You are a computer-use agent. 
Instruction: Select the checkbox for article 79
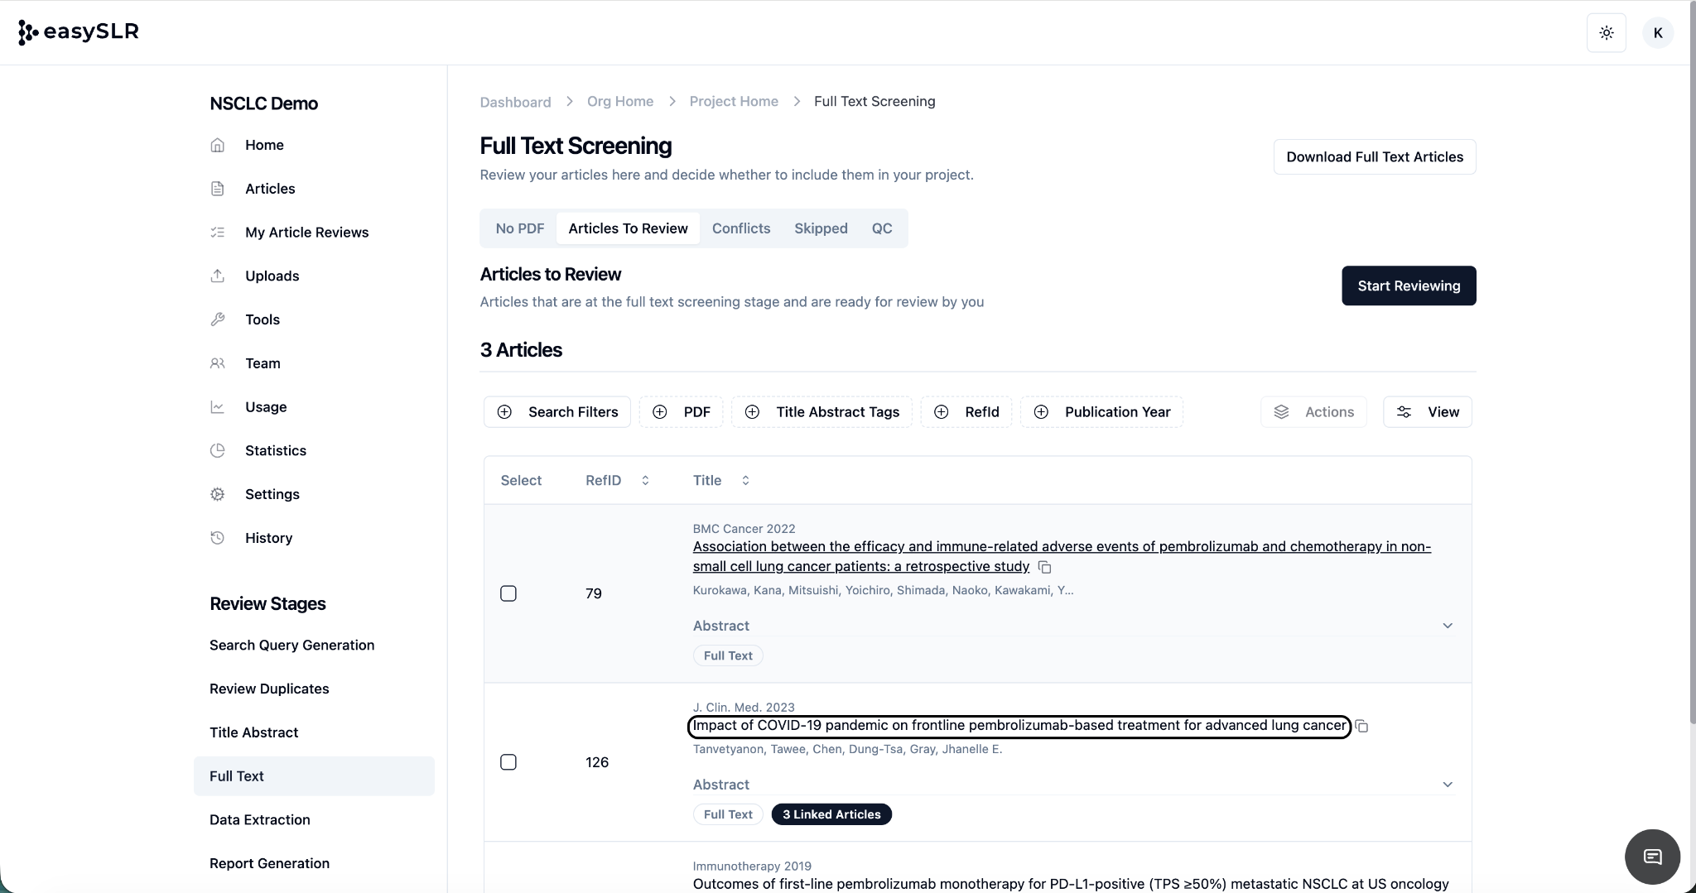[x=508, y=593]
